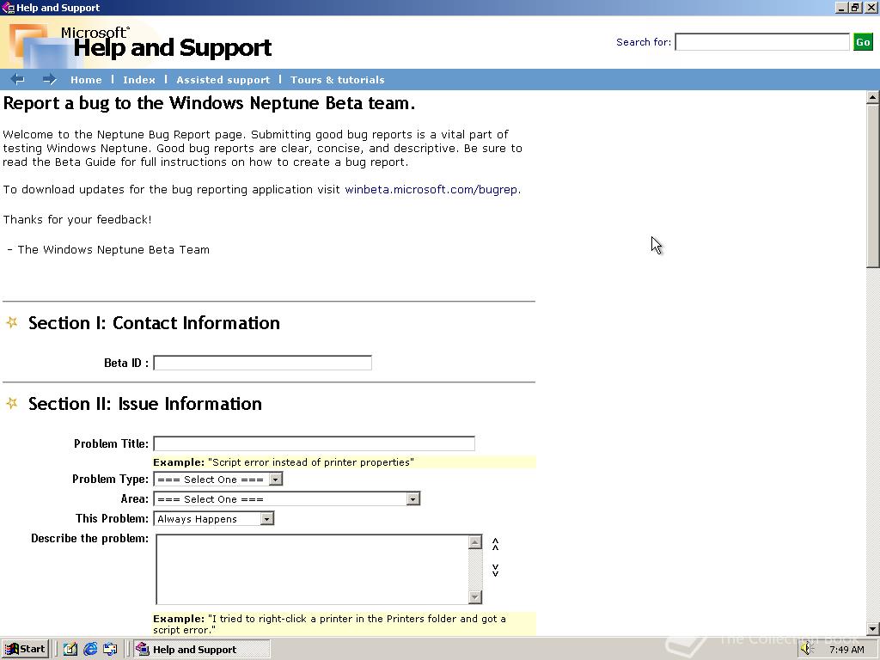Screen dimensions: 880x660
Task: Click text area scrollbar up arrow
Action: click(475, 541)
